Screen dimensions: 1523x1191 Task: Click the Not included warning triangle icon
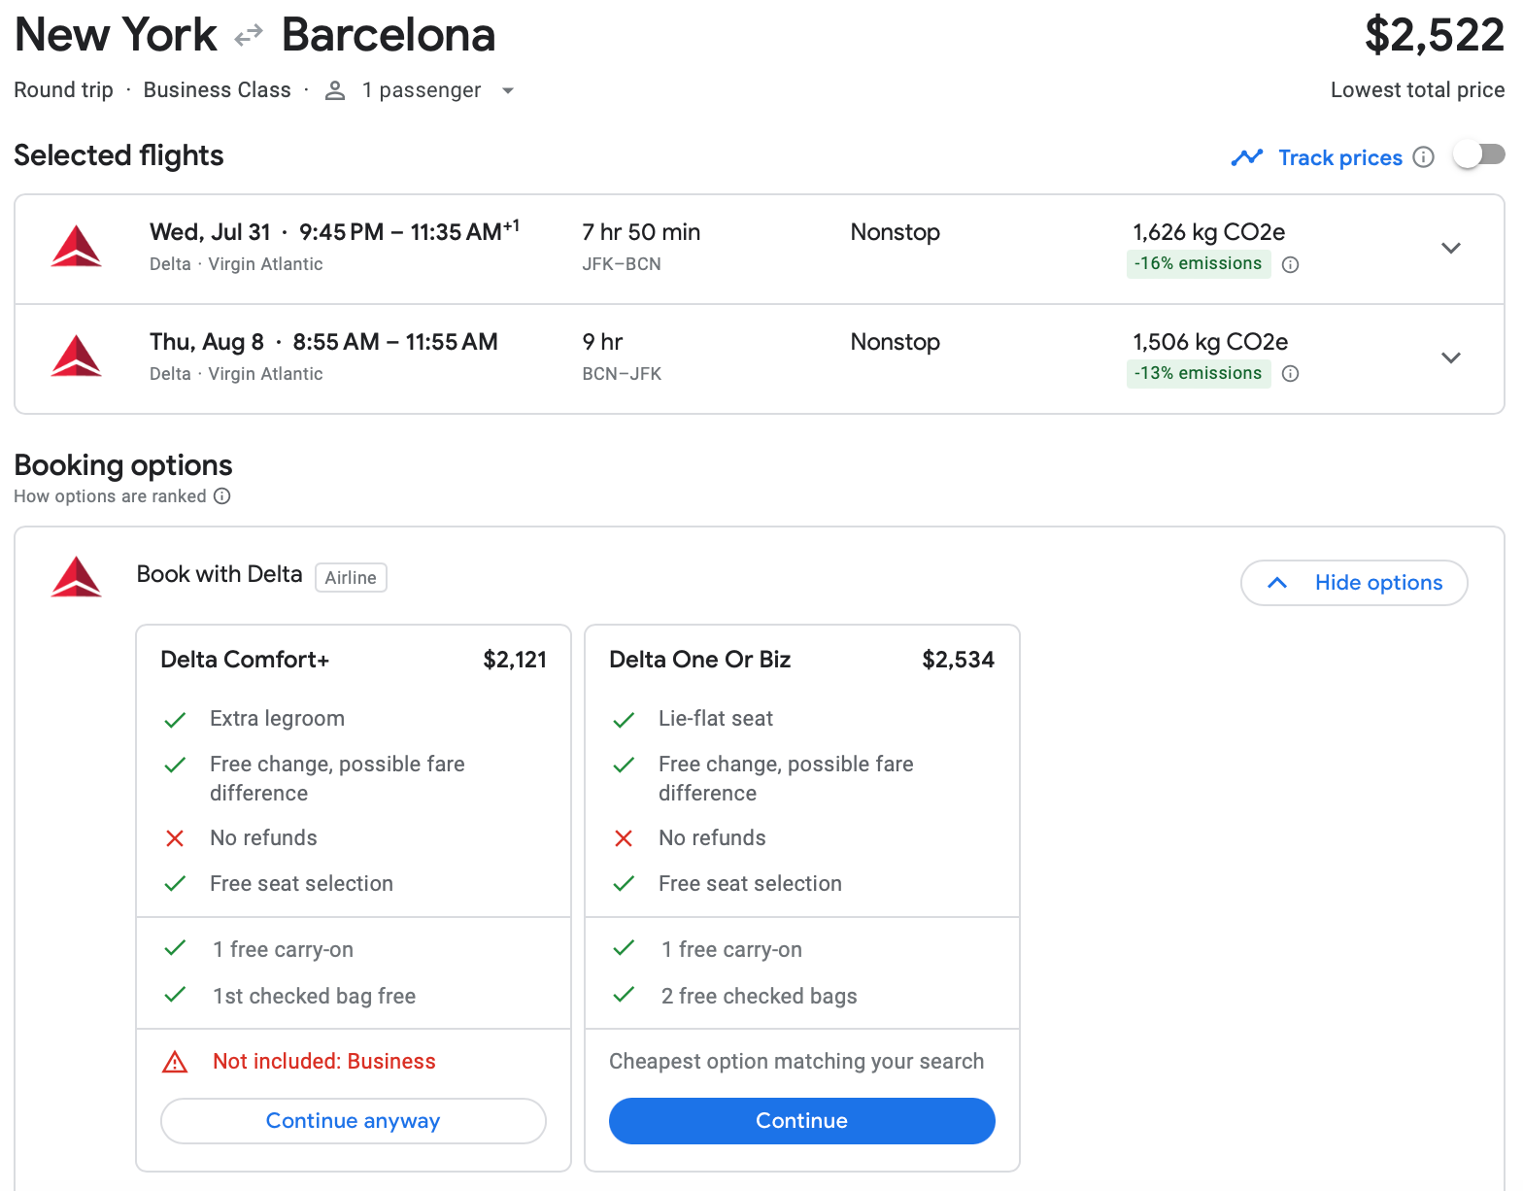pos(175,1062)
